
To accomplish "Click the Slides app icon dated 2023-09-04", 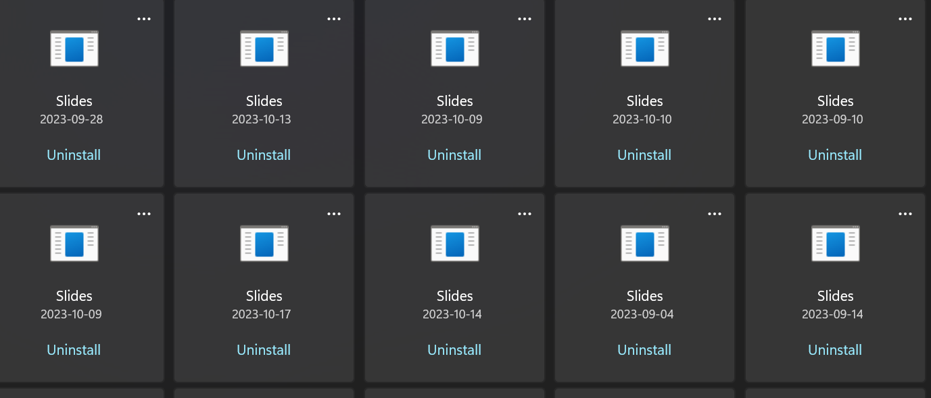I will 645,244.
